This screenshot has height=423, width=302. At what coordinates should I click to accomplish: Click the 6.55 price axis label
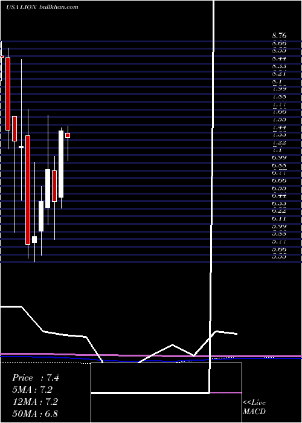pyautogui.click(x=279, y=188)
